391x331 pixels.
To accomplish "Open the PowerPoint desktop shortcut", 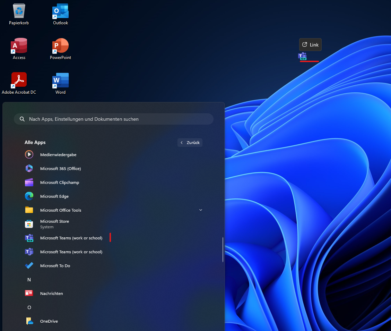I will (60, 46).
